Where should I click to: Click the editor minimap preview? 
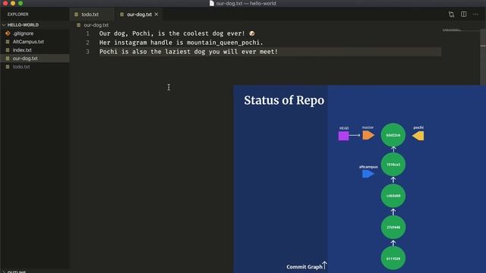point(452,30)
